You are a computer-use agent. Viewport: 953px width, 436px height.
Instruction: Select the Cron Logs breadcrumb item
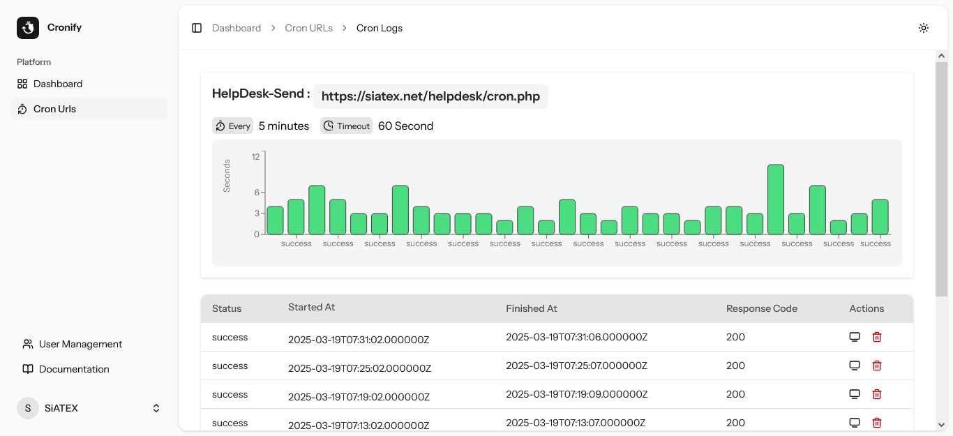[379, 27]
